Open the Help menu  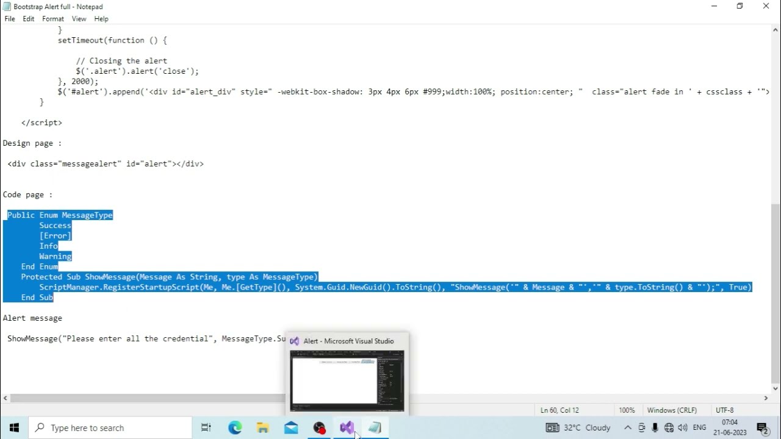tap(101, 19)
